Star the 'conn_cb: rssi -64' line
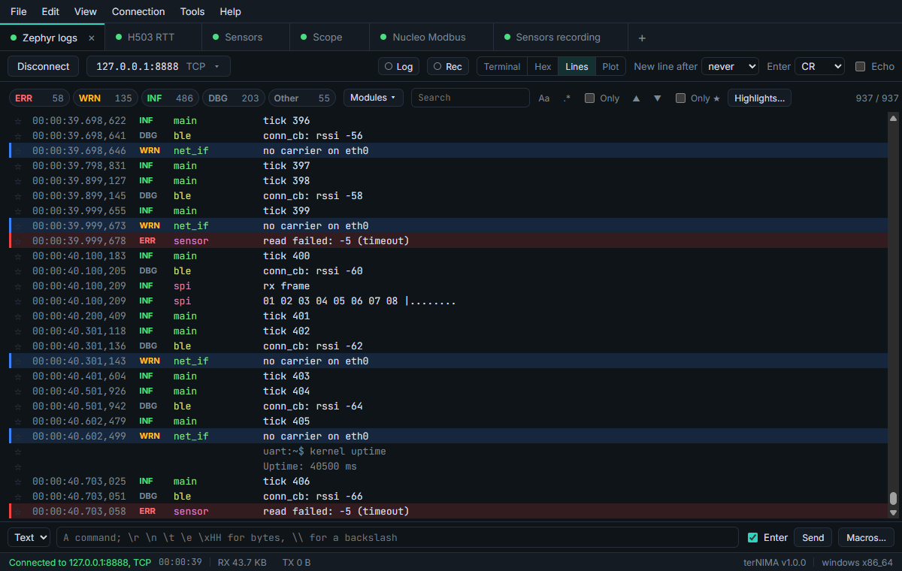The height and width of the screenshot is (571, 902). (18, 406)
